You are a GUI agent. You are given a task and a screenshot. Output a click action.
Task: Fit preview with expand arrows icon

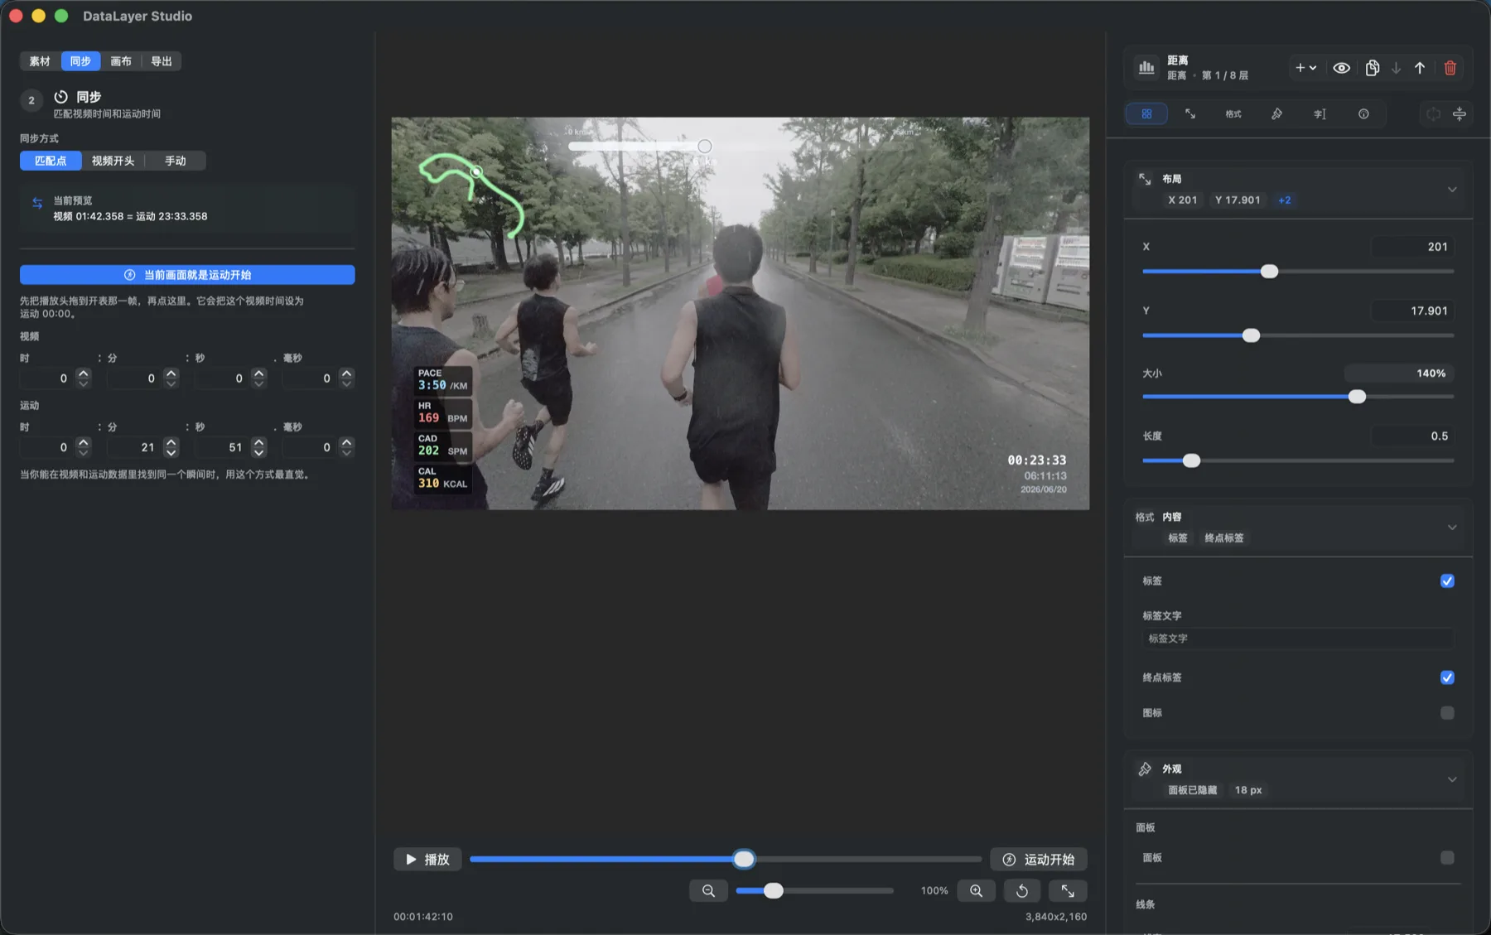(x=1068, y=891)
